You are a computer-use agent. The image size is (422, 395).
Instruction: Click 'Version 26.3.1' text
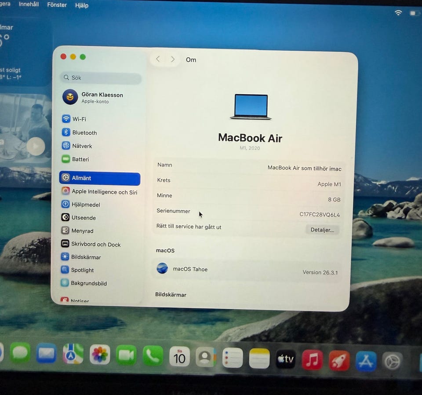click(x=320, y=272)
